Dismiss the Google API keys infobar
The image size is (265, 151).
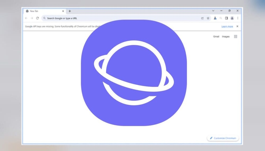pyautogui.click(x=237, y=26)
